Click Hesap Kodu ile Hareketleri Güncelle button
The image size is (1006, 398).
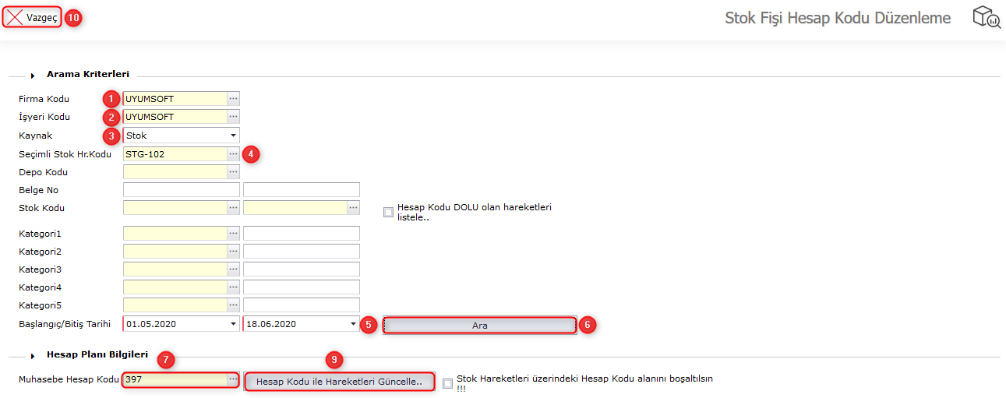pos(339,382)
